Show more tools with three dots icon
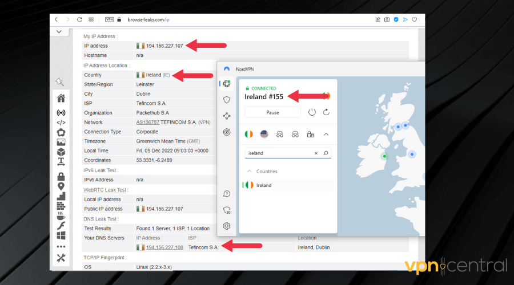The image size is (514, 285). (x=61, y=247)
